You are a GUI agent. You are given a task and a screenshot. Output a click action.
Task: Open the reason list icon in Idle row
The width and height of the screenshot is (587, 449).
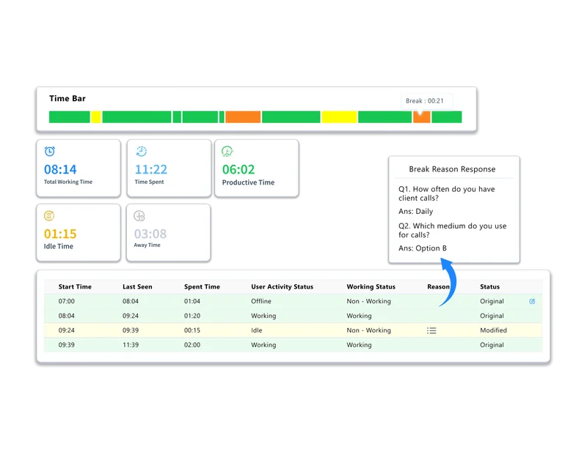pyautogui.click(x=431, y=330)
